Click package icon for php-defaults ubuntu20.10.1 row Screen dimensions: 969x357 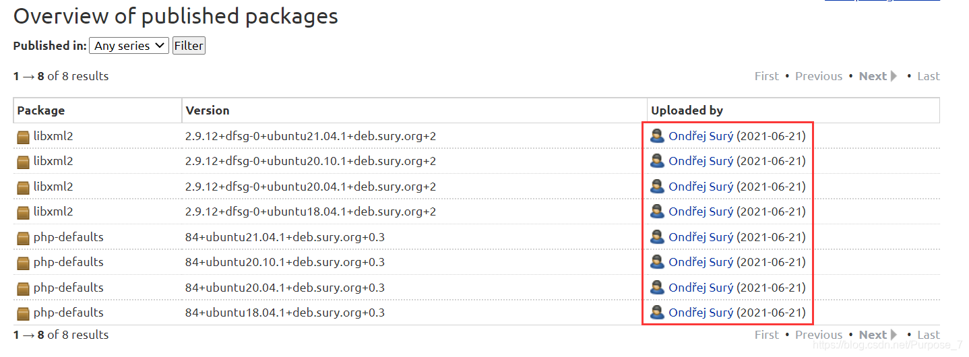24,263
